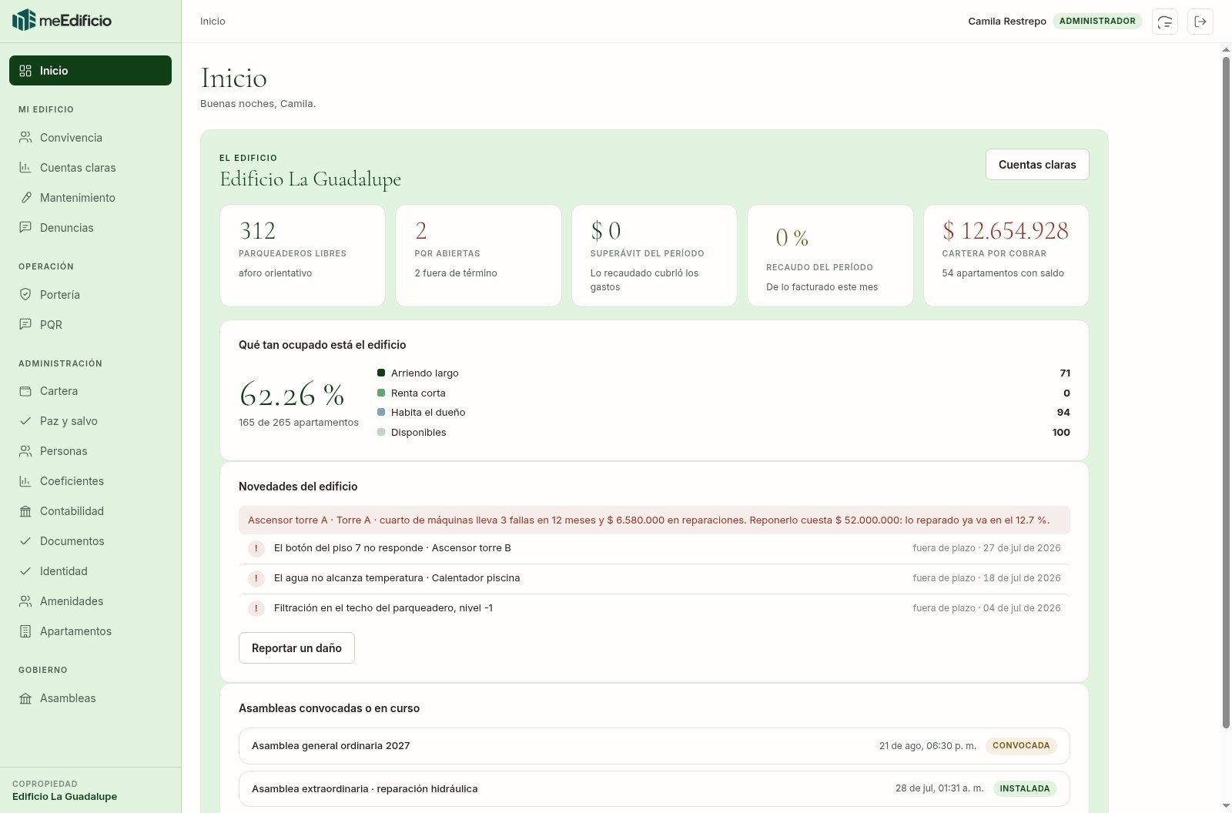1232x813 pixels.
Task: Click the PQR abiertas card showing 2
Action: point(478,256)
